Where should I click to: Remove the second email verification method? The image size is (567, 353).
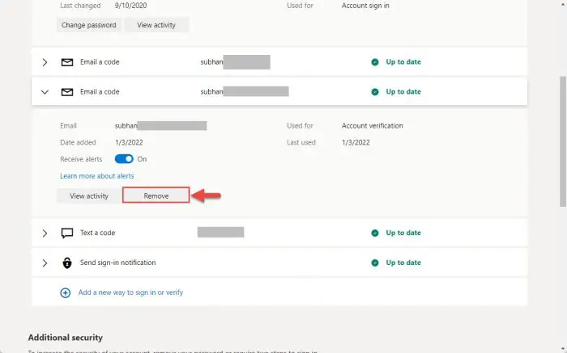click(x=156, y=195)
